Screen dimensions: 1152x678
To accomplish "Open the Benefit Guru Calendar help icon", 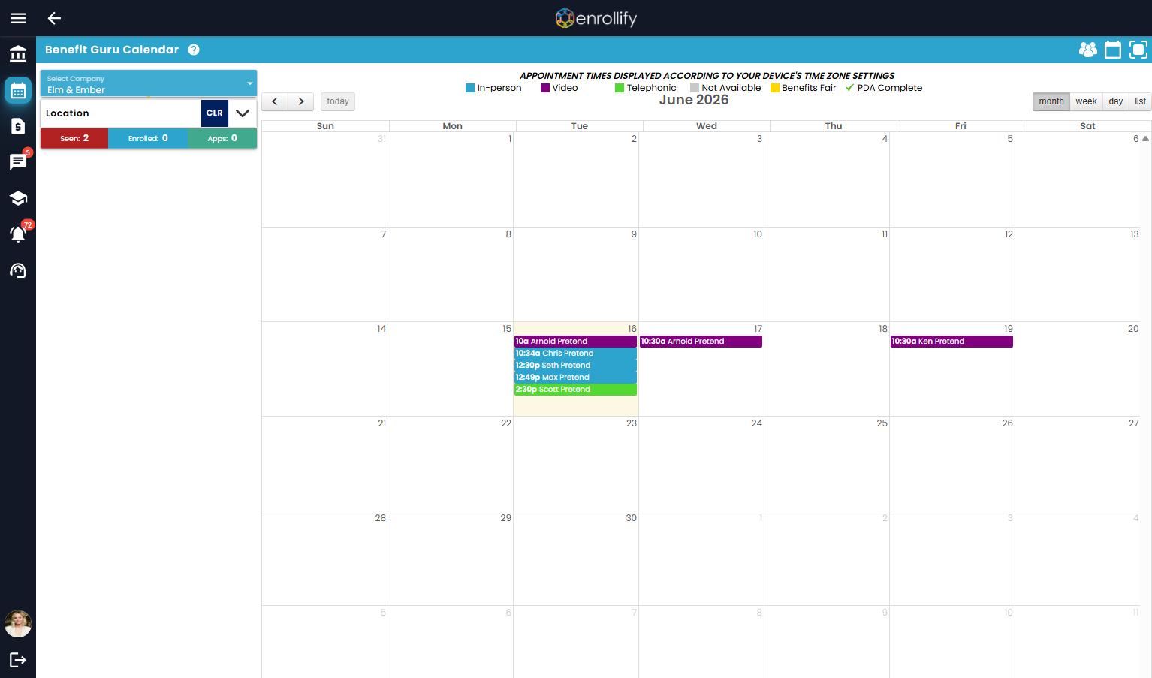I will [x=194, y=50].
